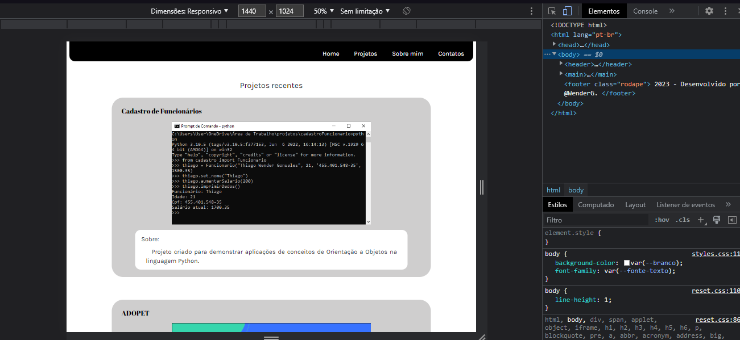Screen dimensions: 740x340
Task: Click the computed style overview paintbrush icon
Action: pos(716,220)
